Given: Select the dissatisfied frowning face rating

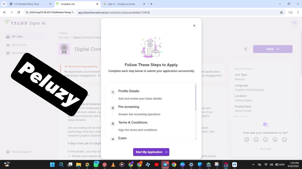Looking at the screenshot, I should click(x=256, y=140).
